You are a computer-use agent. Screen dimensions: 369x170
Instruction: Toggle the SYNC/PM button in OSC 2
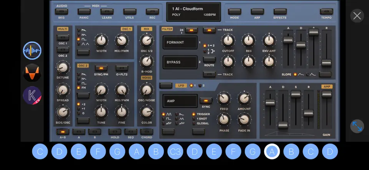[101, 68]
